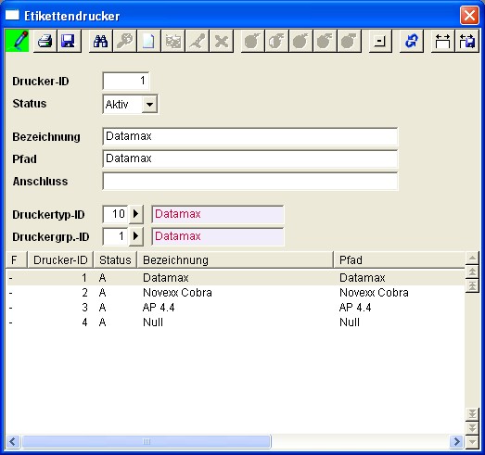The image size is (485, 455).
Task: Open the Status Aktiv dropdown
Action: point(149,105)
